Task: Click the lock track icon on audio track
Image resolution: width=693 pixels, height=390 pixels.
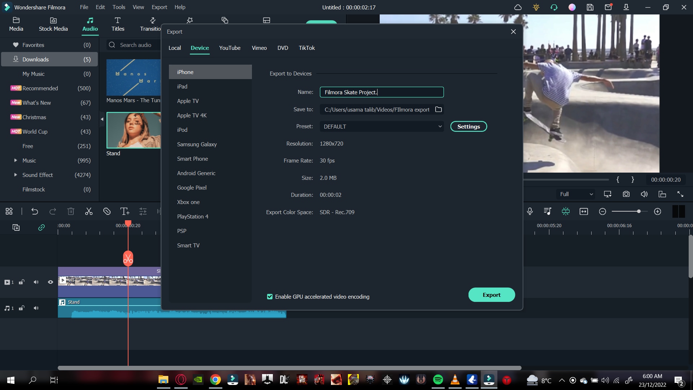Action: 21,308
